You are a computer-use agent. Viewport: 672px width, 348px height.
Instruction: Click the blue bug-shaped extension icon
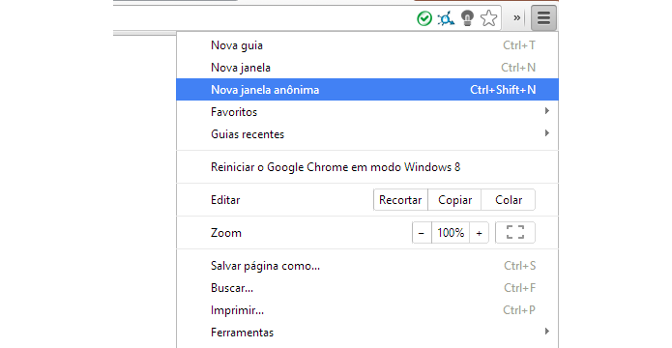[x=446, y=18]
